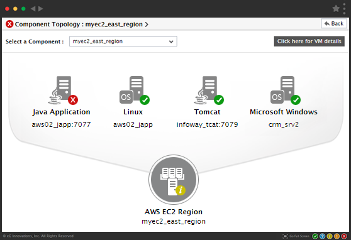The height and width of the screenshot is (240, 351).
Task: Click the 'AWS EC2 Region' label
Action: coord(174,212)
